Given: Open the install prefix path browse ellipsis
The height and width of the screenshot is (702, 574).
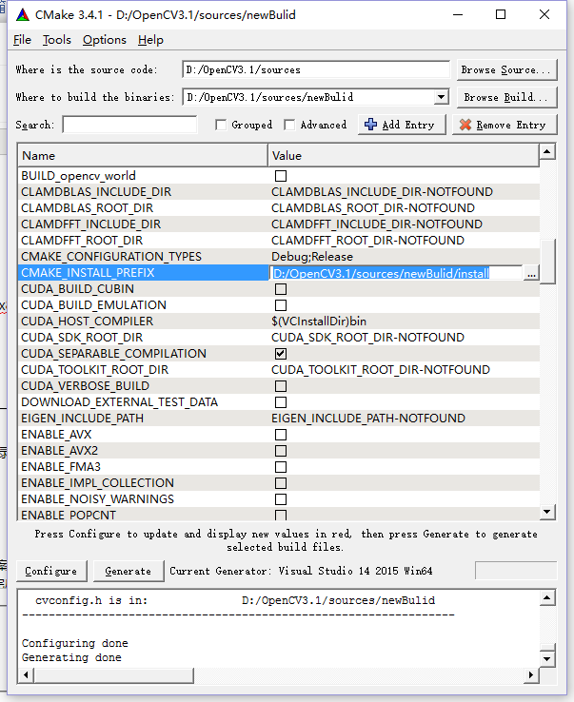Looking at the screenshot, I should [x=531, y=273].
